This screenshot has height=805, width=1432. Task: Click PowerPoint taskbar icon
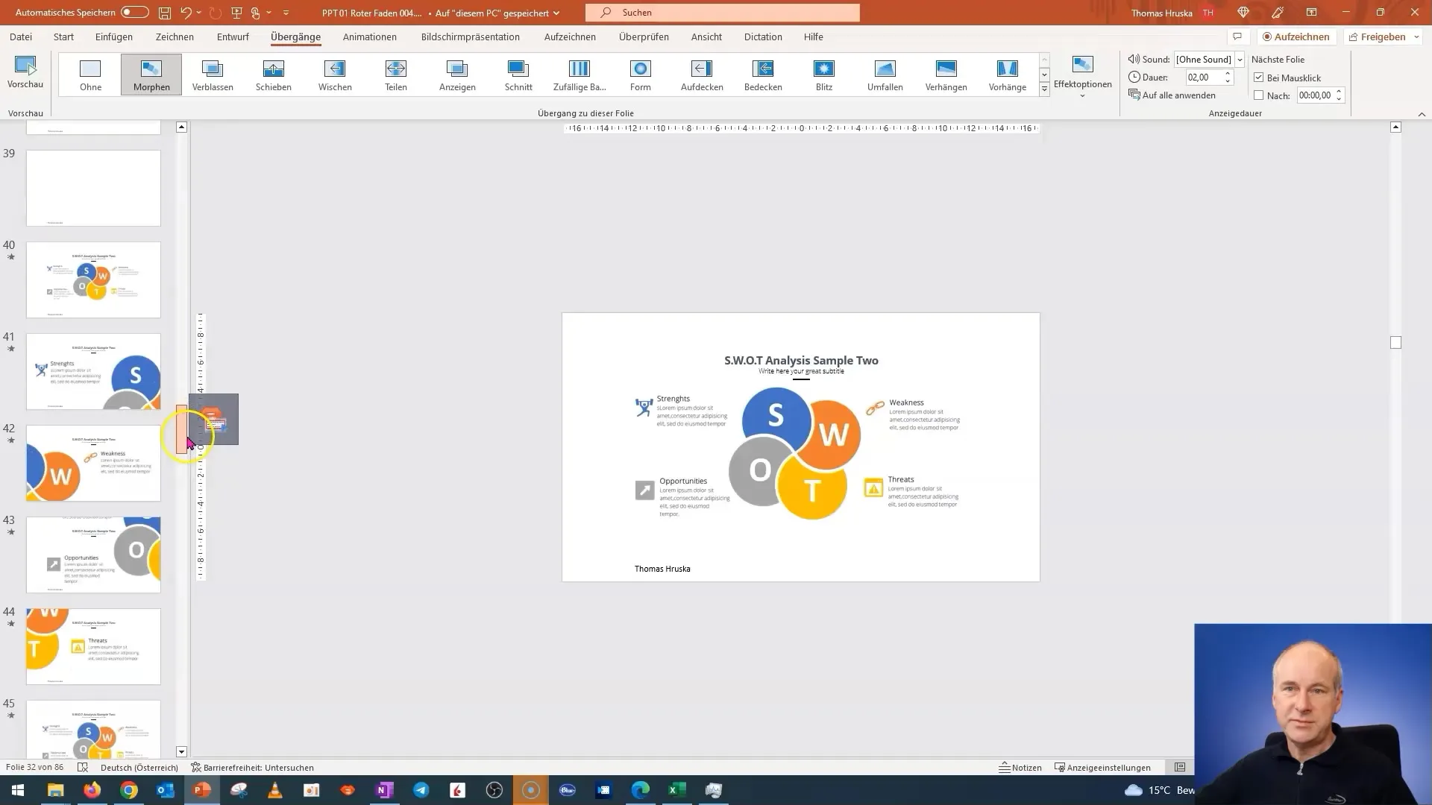(203, 789)
